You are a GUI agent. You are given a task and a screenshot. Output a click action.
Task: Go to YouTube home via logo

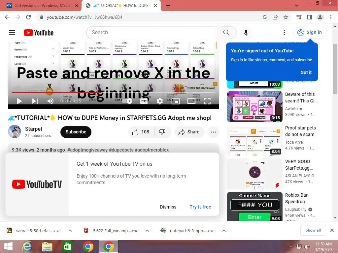coord(39,33)
